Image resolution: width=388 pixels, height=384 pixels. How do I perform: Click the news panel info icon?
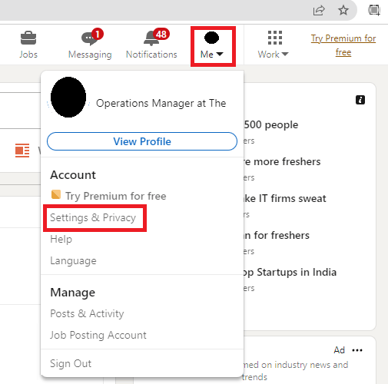click(x=360, y=100)
